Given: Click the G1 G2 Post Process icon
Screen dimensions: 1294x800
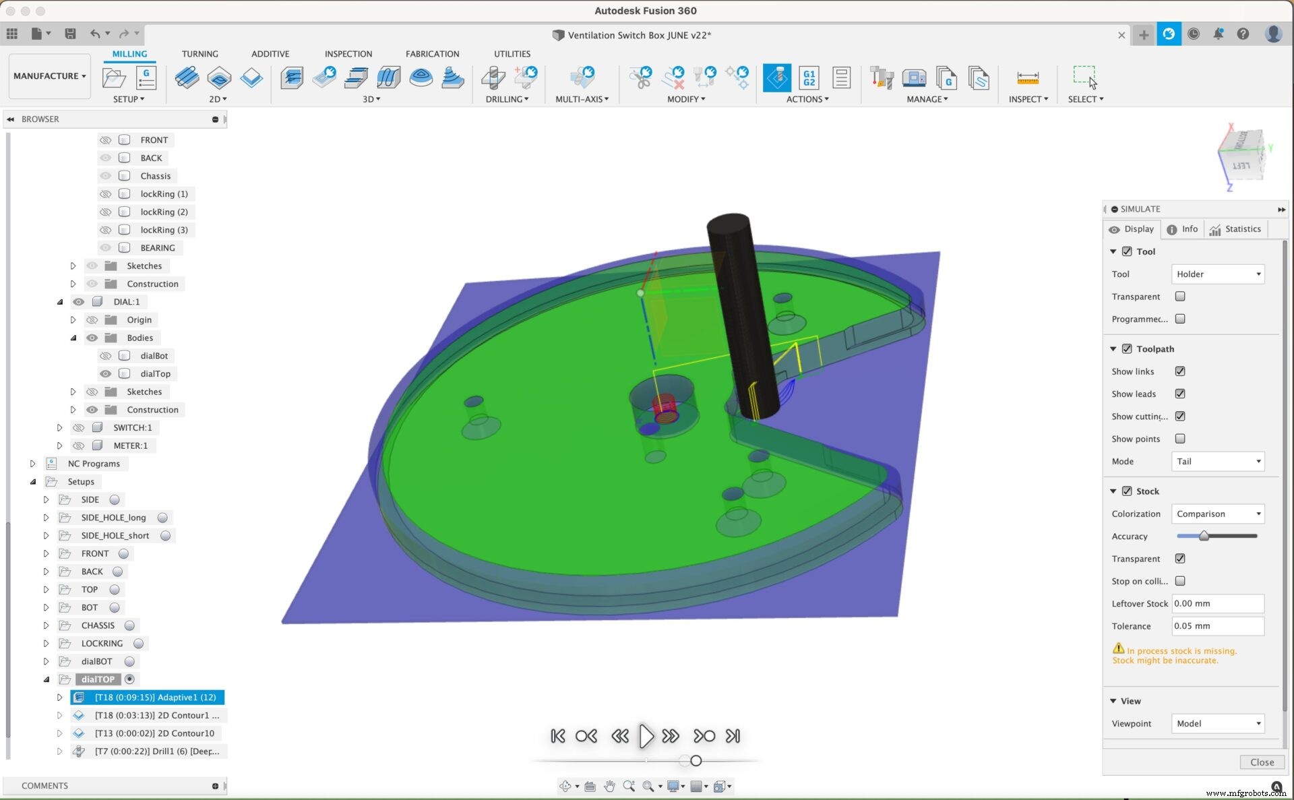Looking at the screenshot, I should (x=809, y=78).
